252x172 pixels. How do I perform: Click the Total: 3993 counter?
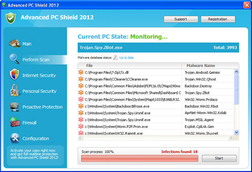coord(225,48)
